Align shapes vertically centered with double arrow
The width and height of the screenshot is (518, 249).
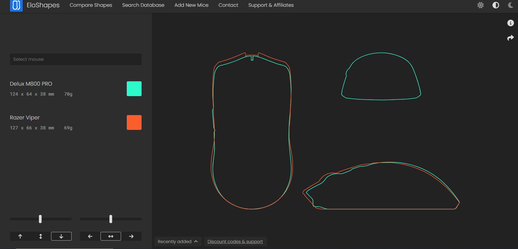point(41,236)
